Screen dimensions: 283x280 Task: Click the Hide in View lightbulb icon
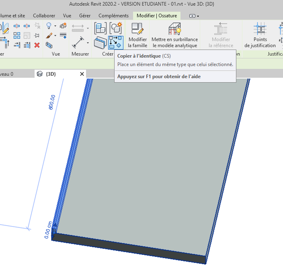click(49, 26)
